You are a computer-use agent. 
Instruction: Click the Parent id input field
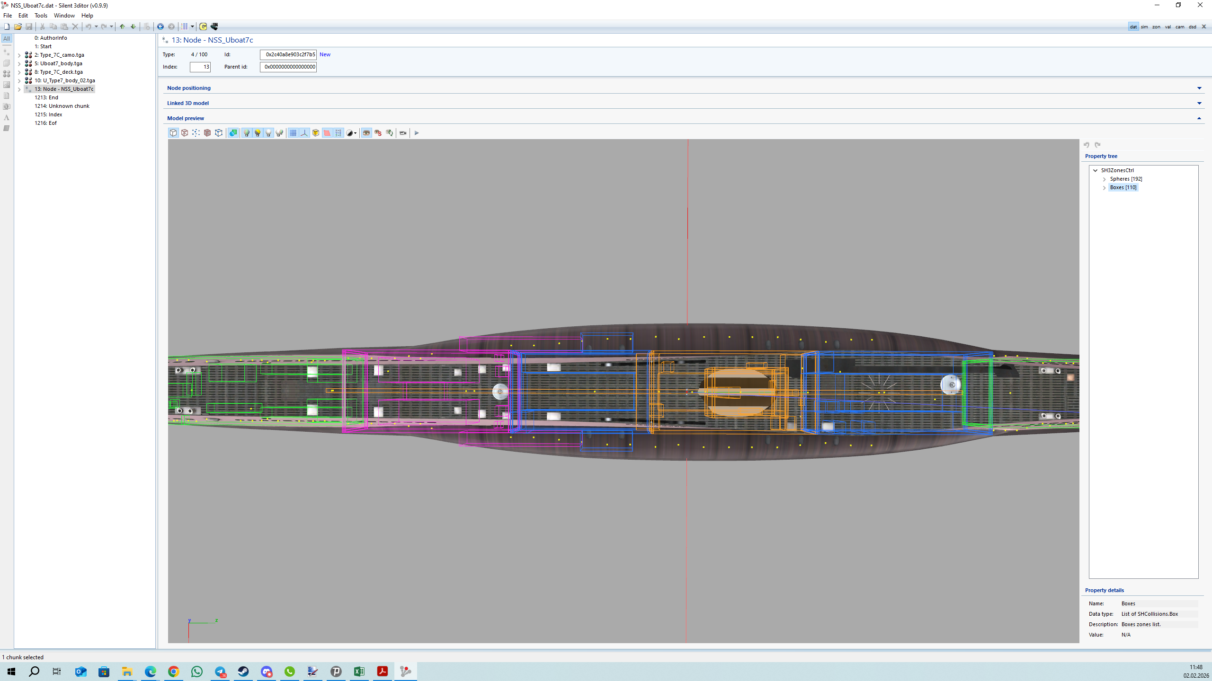coord(288,67)
